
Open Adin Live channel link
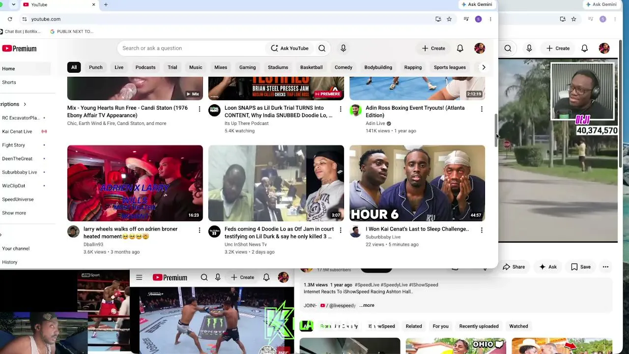tap(375, 123)
